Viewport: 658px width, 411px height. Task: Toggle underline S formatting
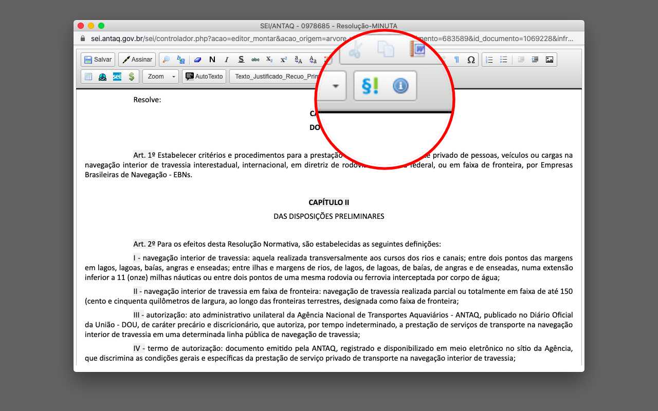click(241, 60)
